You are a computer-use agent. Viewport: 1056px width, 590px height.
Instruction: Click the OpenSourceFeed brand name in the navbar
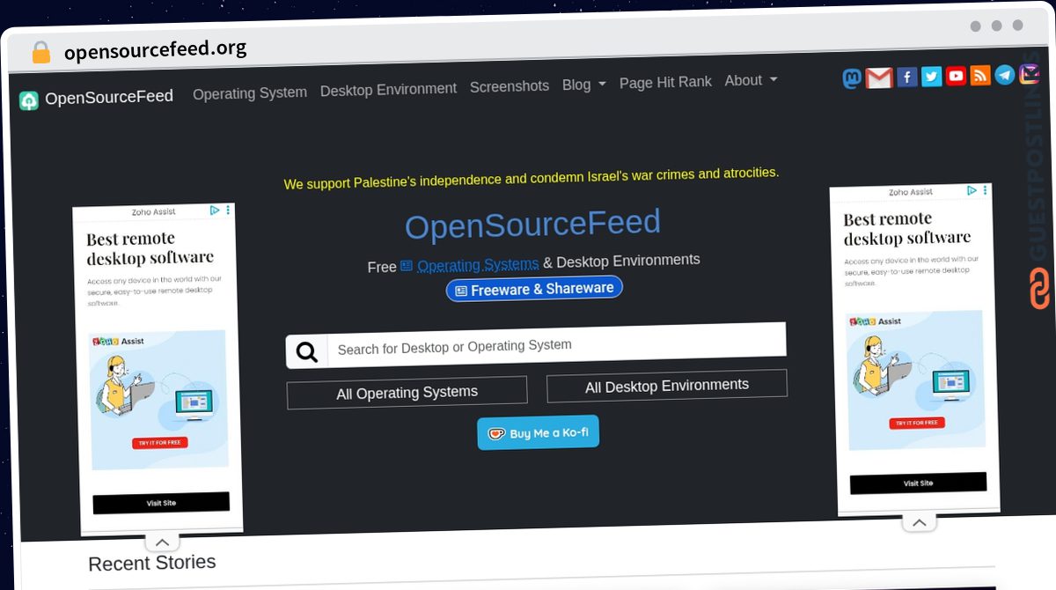click(x=109, y=97)
